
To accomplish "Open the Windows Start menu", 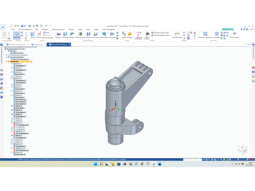I will [x=95, y=164].
